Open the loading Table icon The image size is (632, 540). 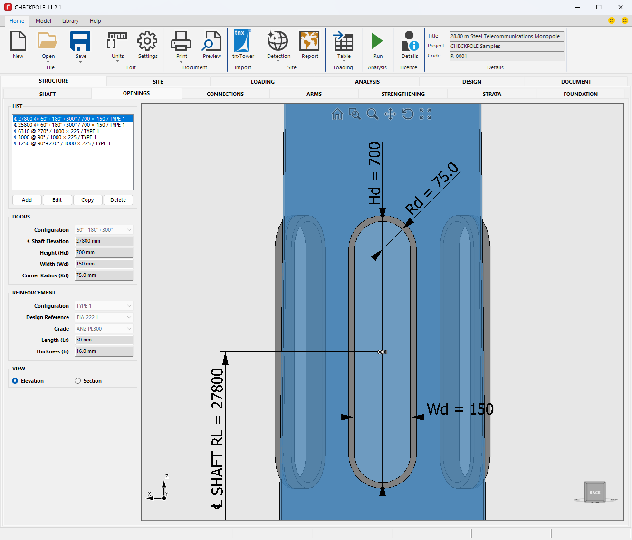pyautogui.click(x=343, y=41)
